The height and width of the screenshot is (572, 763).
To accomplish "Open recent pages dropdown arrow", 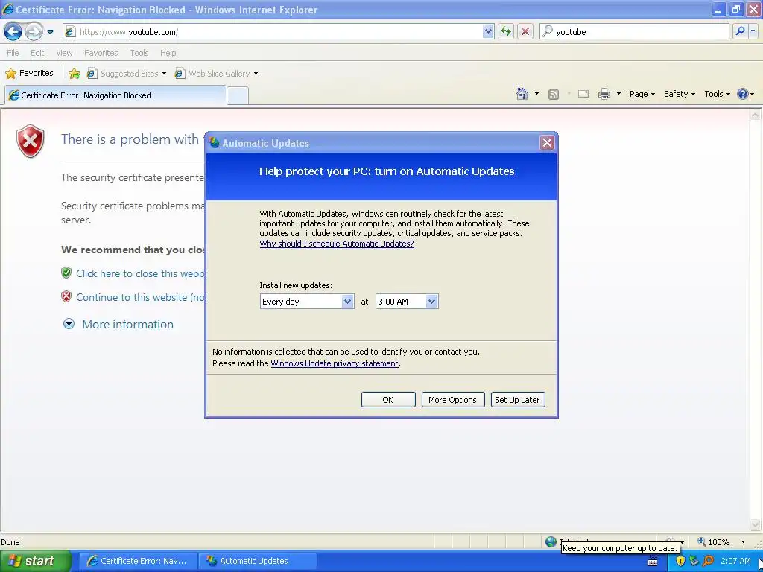I will pos(50,32).
